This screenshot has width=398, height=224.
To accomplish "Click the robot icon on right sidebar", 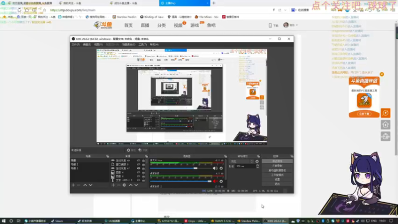I will point(385,136).
